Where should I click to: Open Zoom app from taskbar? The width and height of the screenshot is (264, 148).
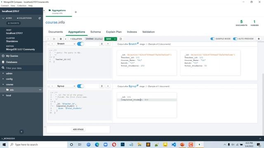pyautogui.click(x=106, y=144)
